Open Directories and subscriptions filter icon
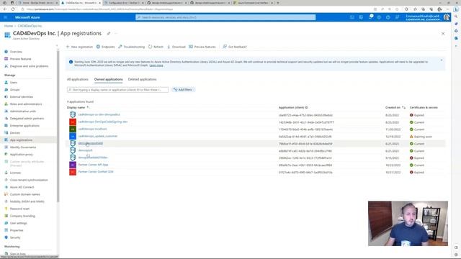This screenshot has width=461, height=259. (361, 17)
